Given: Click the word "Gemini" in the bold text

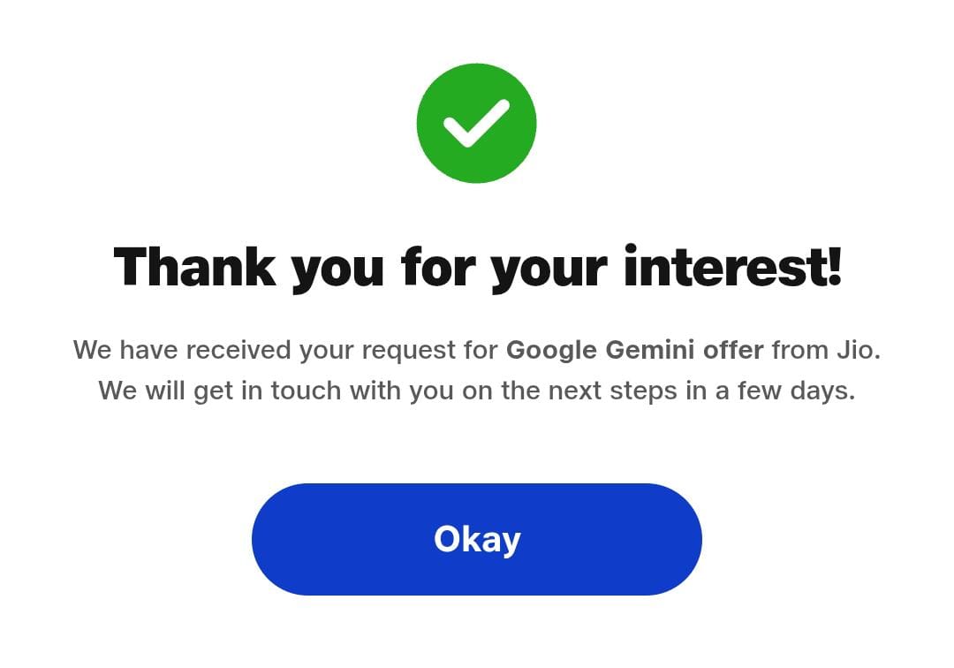Looking at the screenshot, I should click(649, 350).
